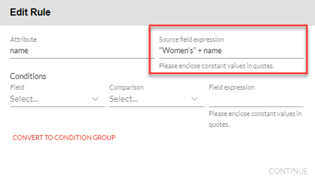The width and height of the screenshot is (315, 177).
Task: Expand Comparison dropdown using its chevron arrow
Action: [x=194, y=99]
